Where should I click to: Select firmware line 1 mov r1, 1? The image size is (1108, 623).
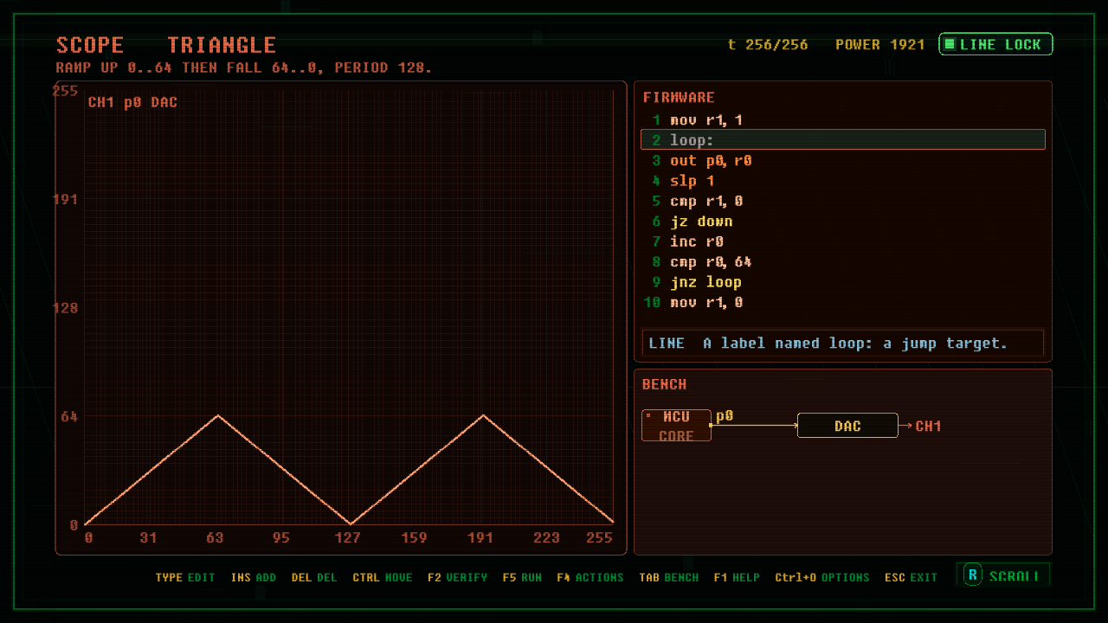(x=843, y=120)
